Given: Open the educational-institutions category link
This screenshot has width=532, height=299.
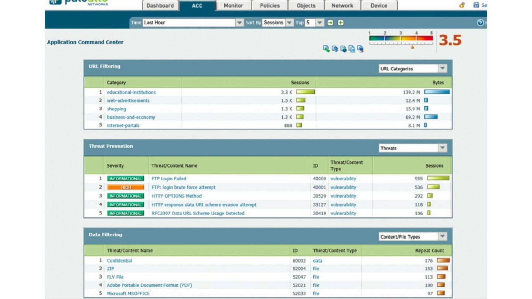Looking at the screenshot, I should 131,92.
